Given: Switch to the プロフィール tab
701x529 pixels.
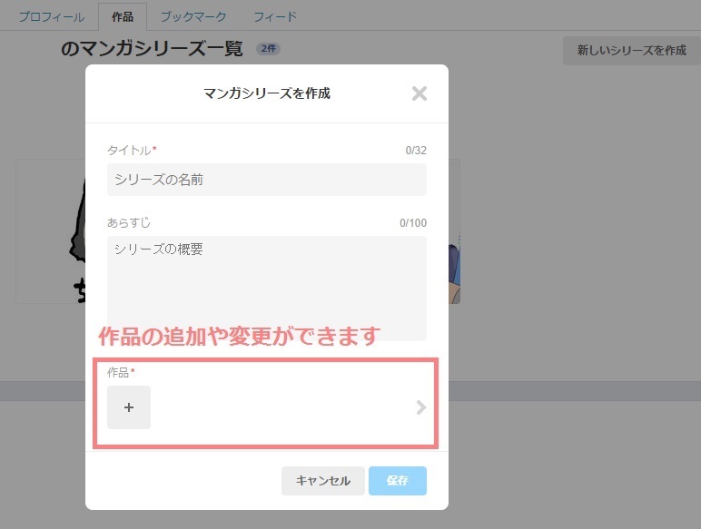Looking at the screenshot, I should [52, 16].
